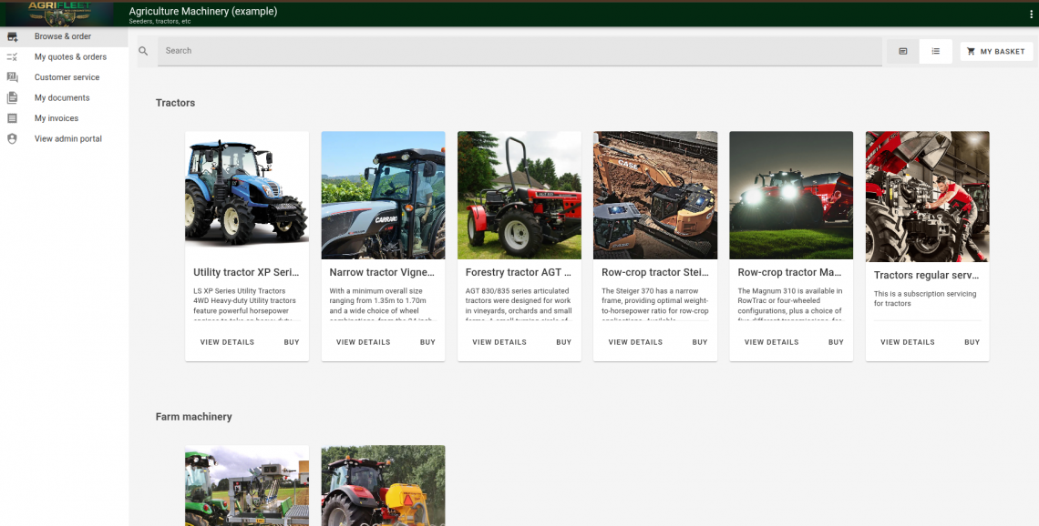Image resolution: width=1039 pixels, height=526 pixels.
Task: Open View admin portal menu item
Action: [x=64, y=139]
